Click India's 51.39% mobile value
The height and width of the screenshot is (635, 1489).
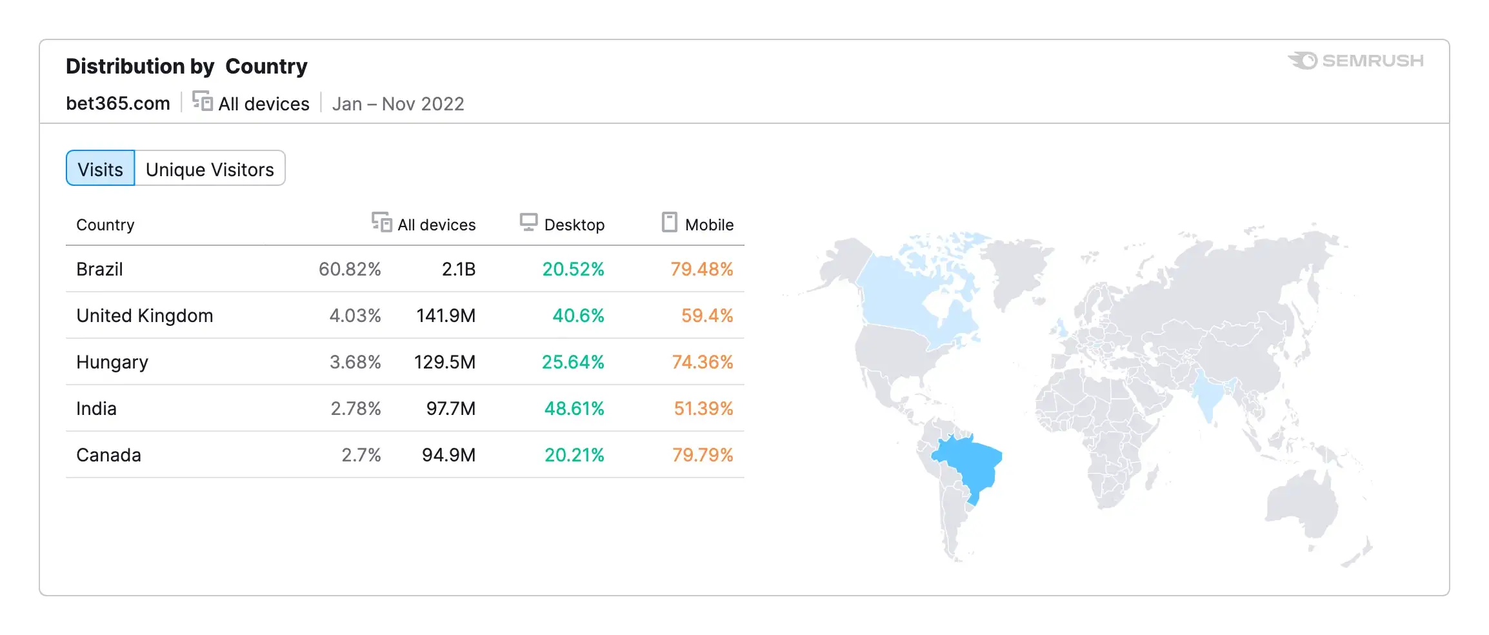point(703,408)
